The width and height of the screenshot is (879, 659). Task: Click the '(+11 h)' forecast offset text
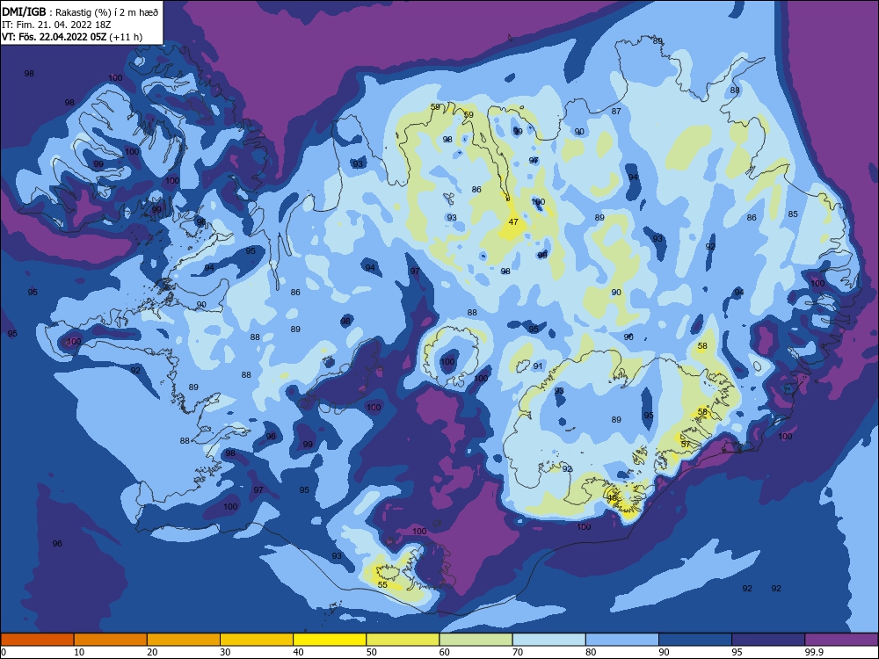pos(126,37)
